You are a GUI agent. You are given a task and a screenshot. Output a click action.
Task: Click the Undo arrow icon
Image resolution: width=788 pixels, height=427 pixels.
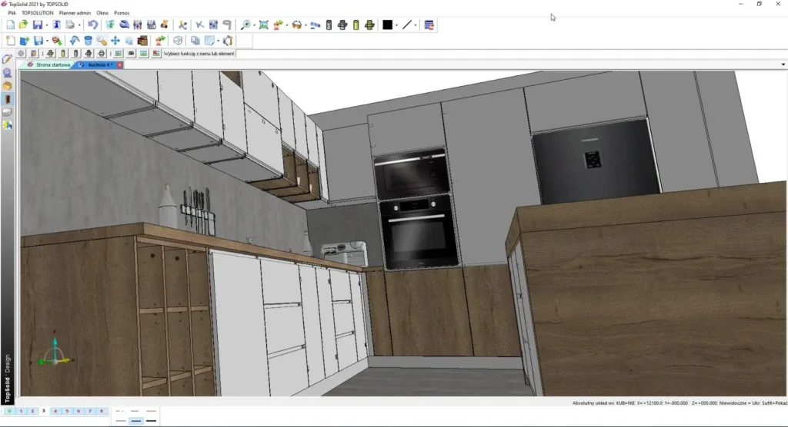click(93, 25)
